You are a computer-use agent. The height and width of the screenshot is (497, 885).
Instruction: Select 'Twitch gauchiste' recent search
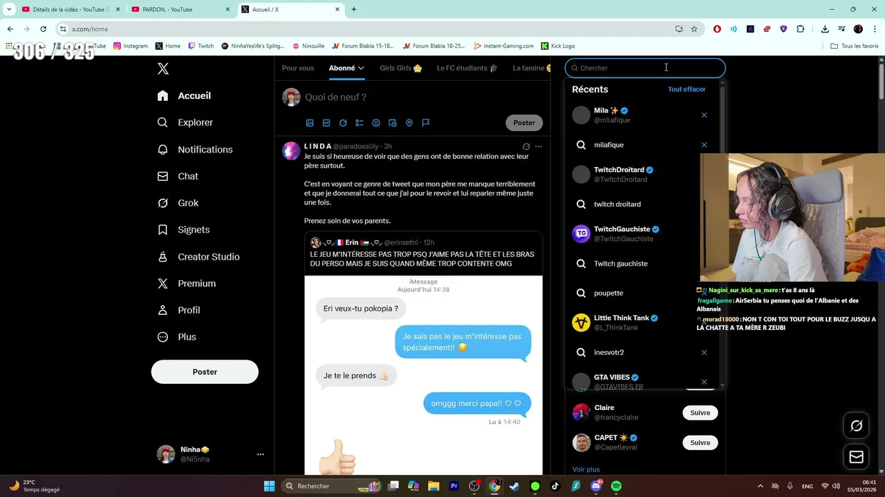642,264
